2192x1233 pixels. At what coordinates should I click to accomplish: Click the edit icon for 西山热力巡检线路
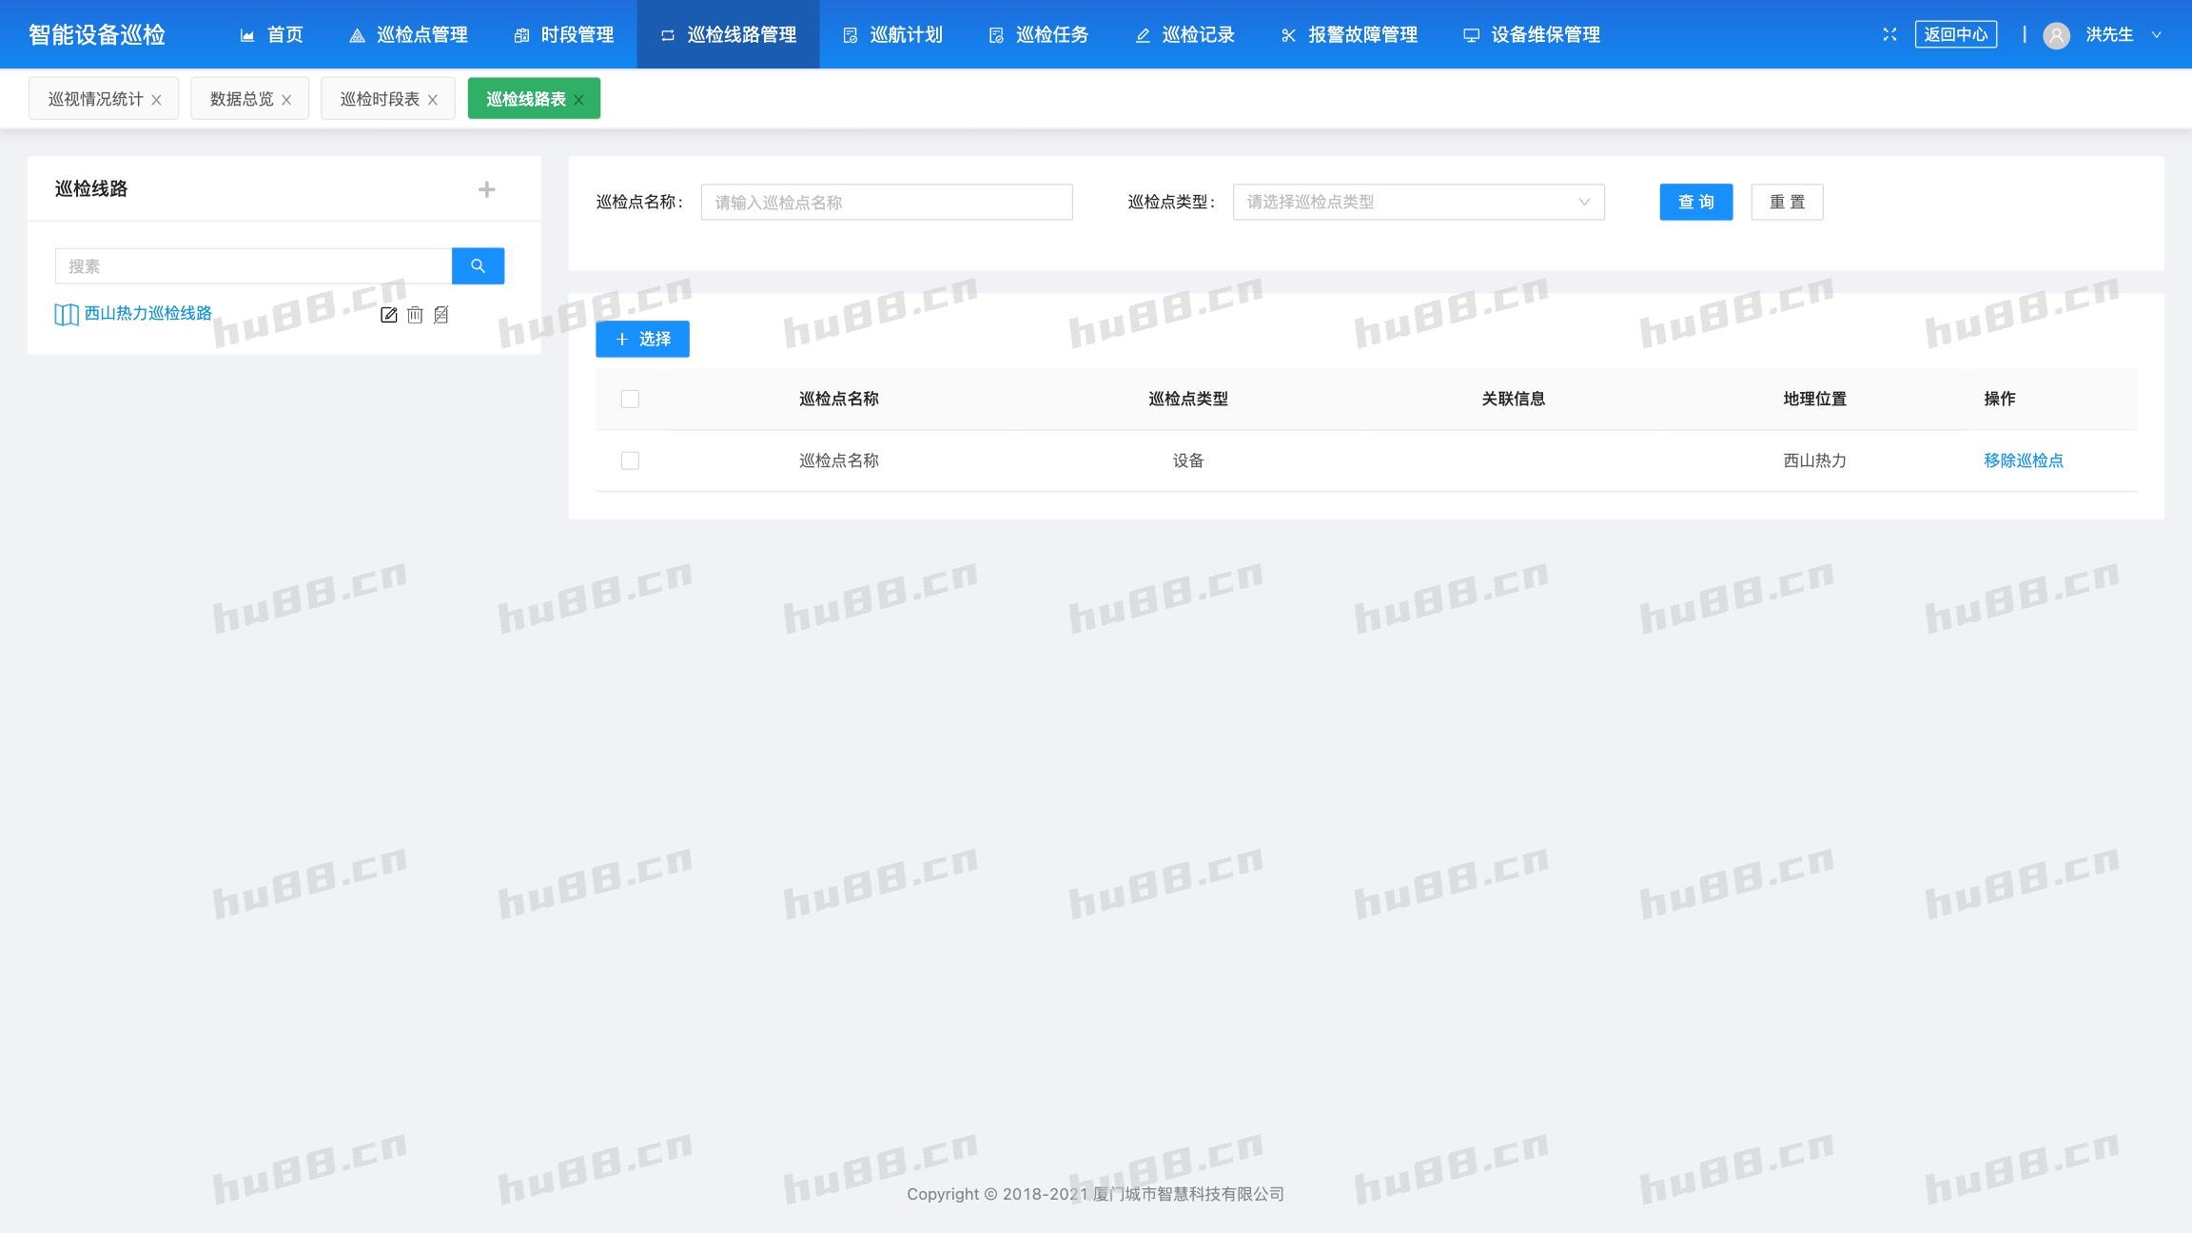388,315
